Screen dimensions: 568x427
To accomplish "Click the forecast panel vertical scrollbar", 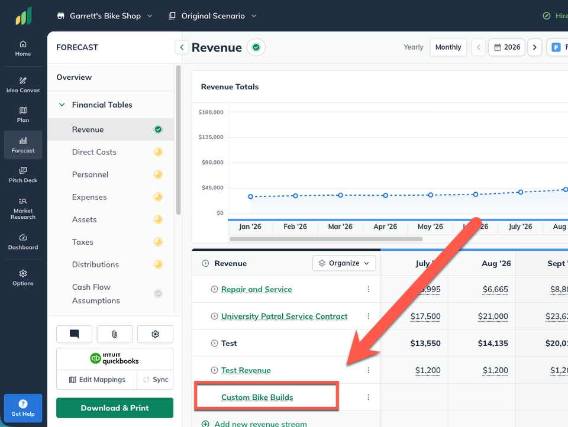I will 178,140.
